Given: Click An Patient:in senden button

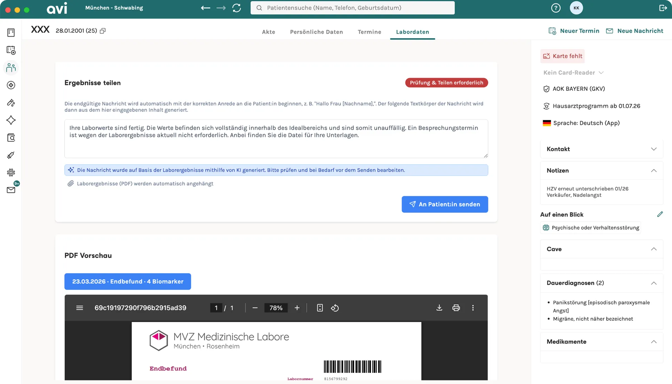Looking at the screenshot, I should (x=444, y=204).
